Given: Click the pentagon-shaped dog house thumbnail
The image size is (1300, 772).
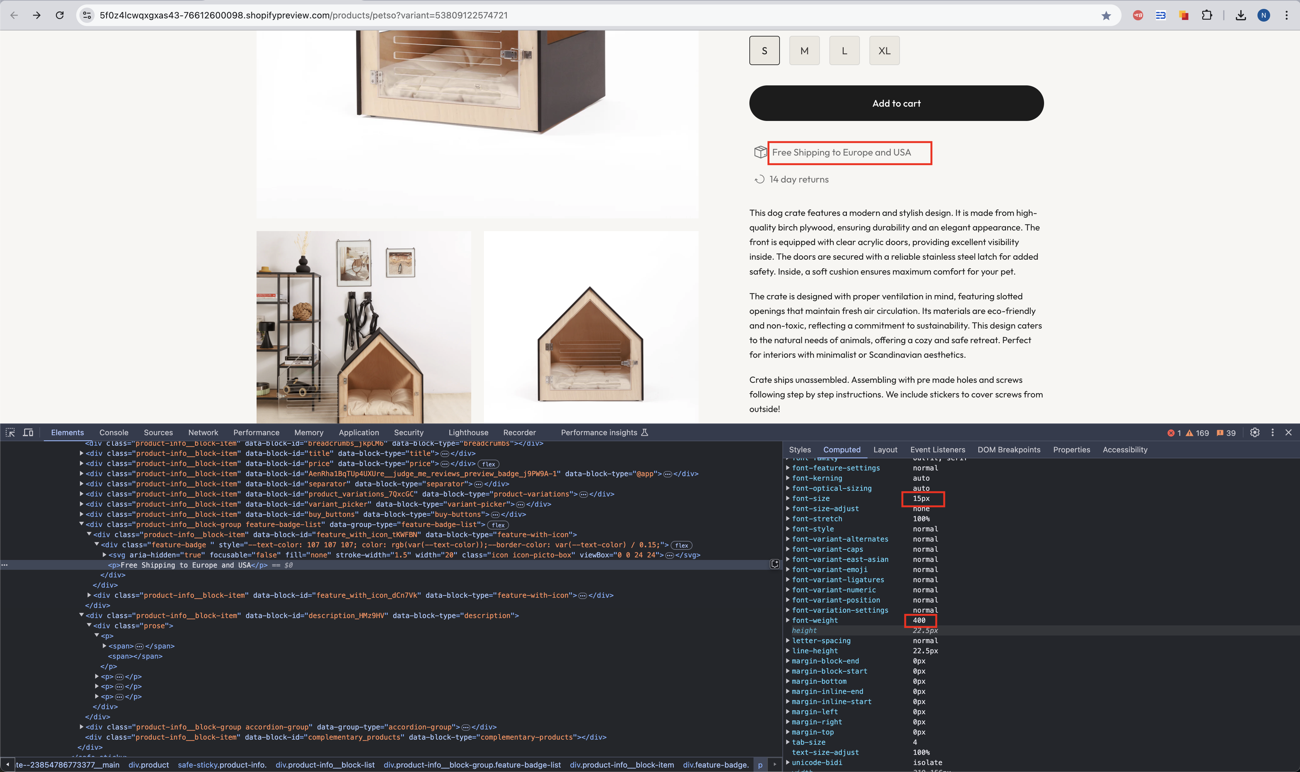Looking at the screenshot, I should coord(591,343).
